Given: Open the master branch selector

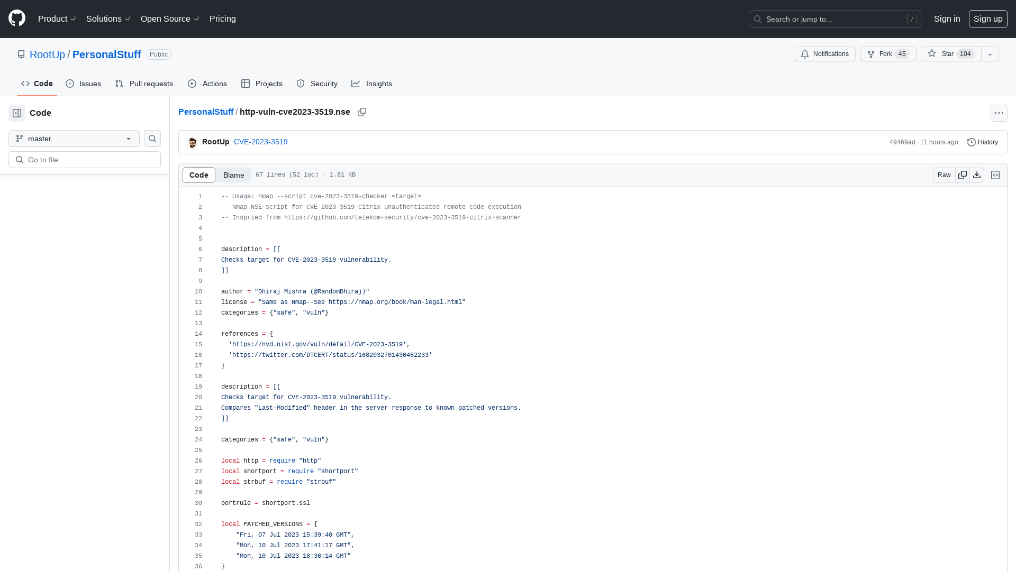Looking at the screenshot, I should [74, 139].
